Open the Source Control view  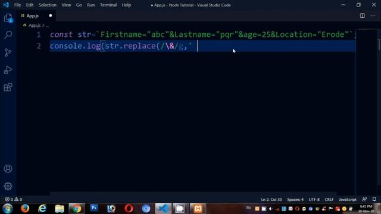(8, 52)
